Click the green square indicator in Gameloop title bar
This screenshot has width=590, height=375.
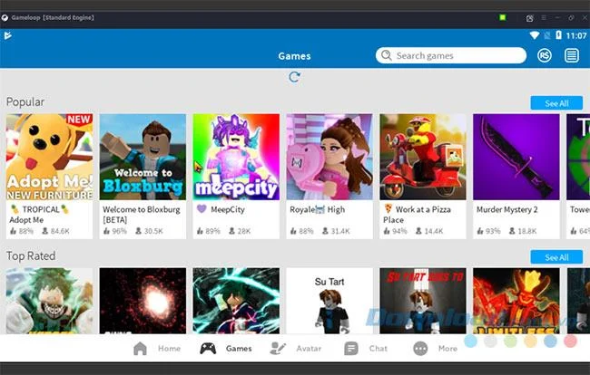pyautogui.click(x=502, y=17)
